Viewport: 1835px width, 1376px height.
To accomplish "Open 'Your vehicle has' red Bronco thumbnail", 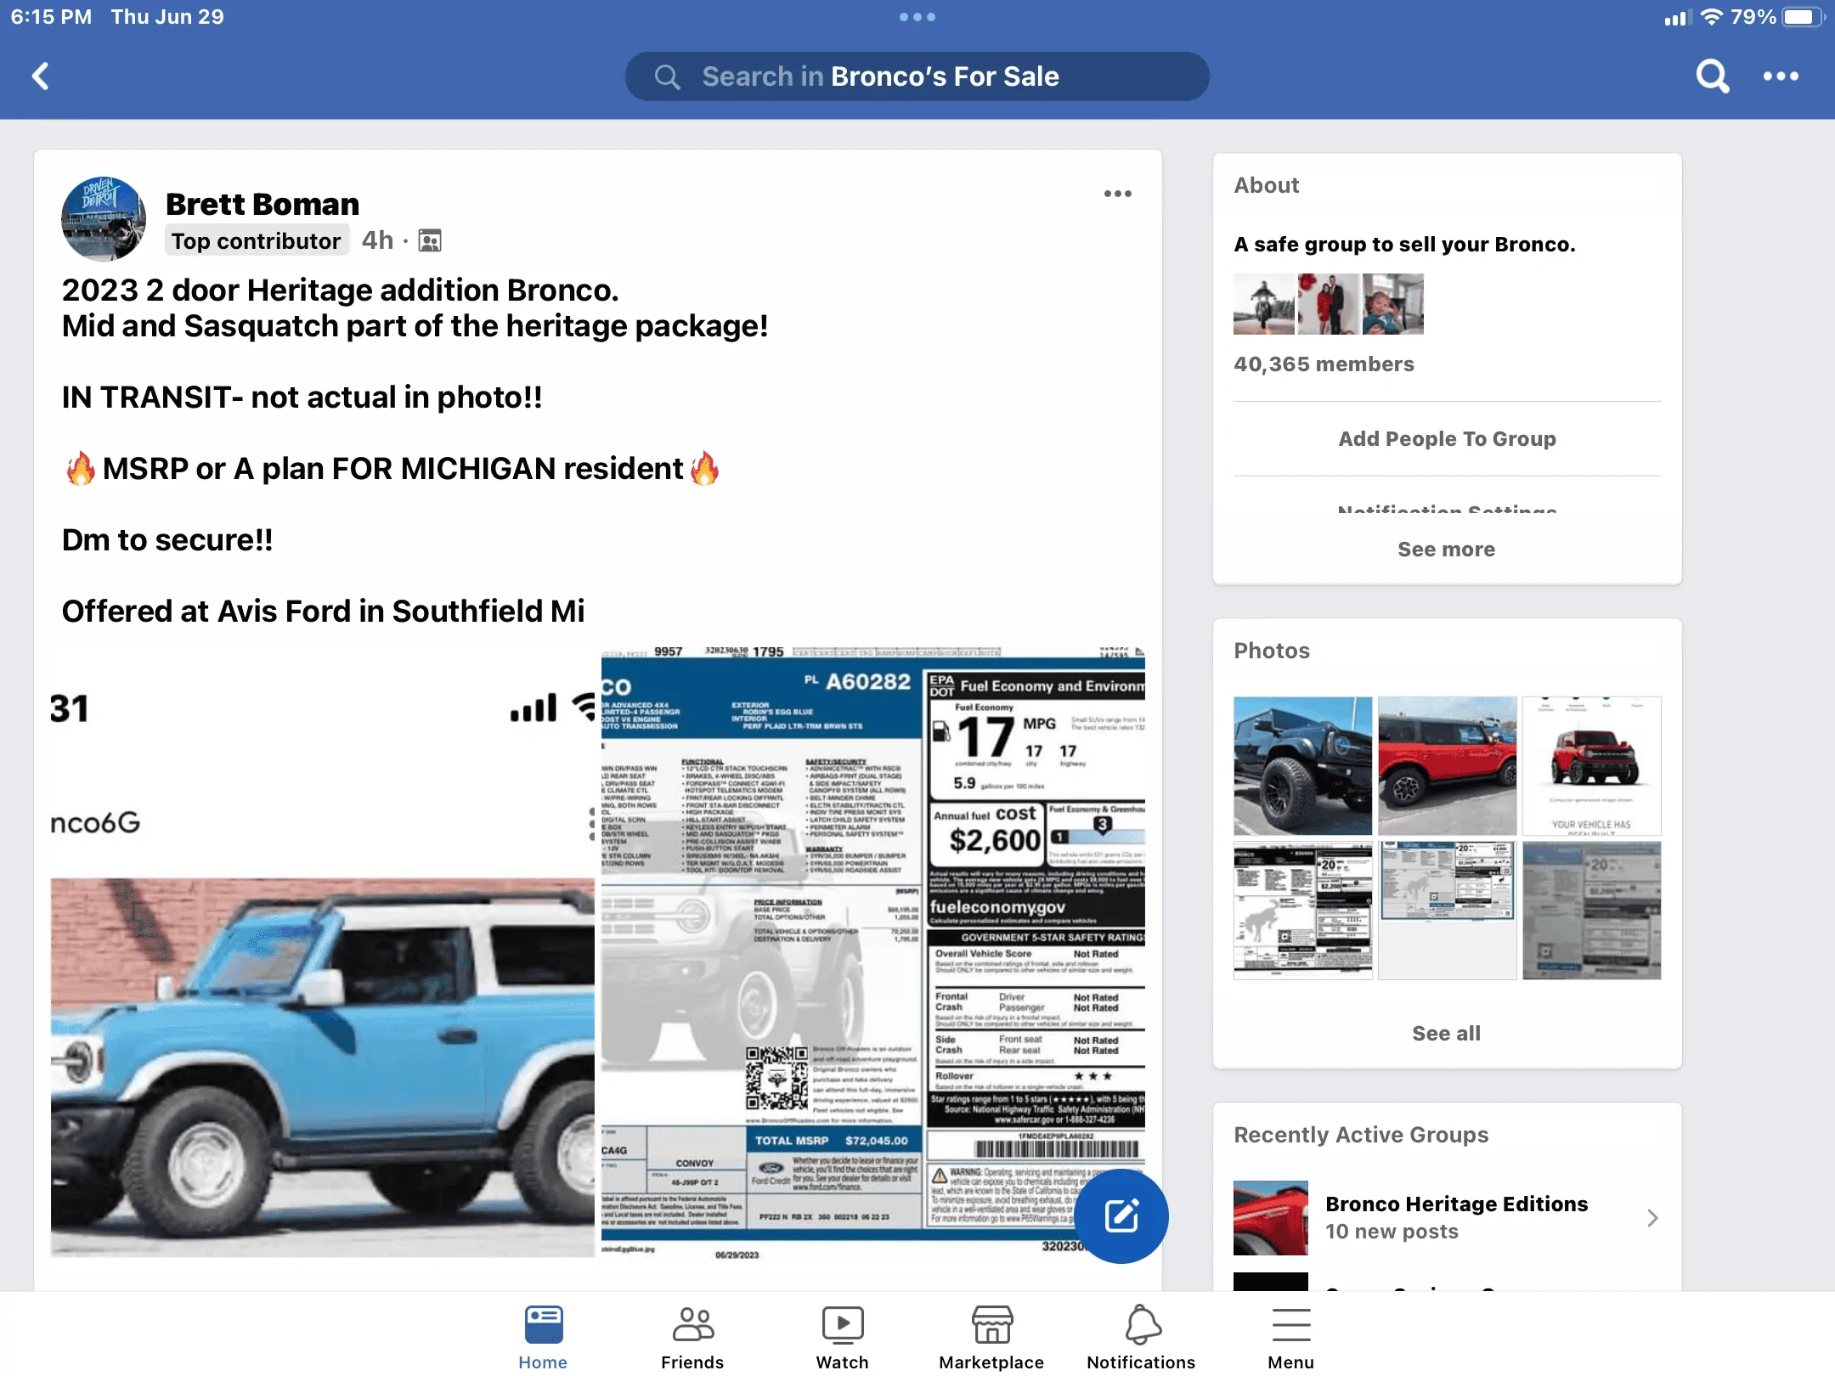I will 1592,766.
